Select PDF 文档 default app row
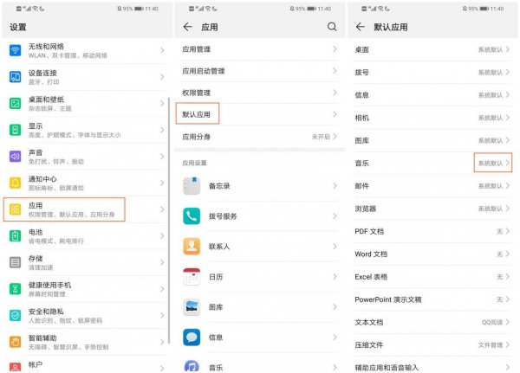520x373 pixels. point(432,231)
